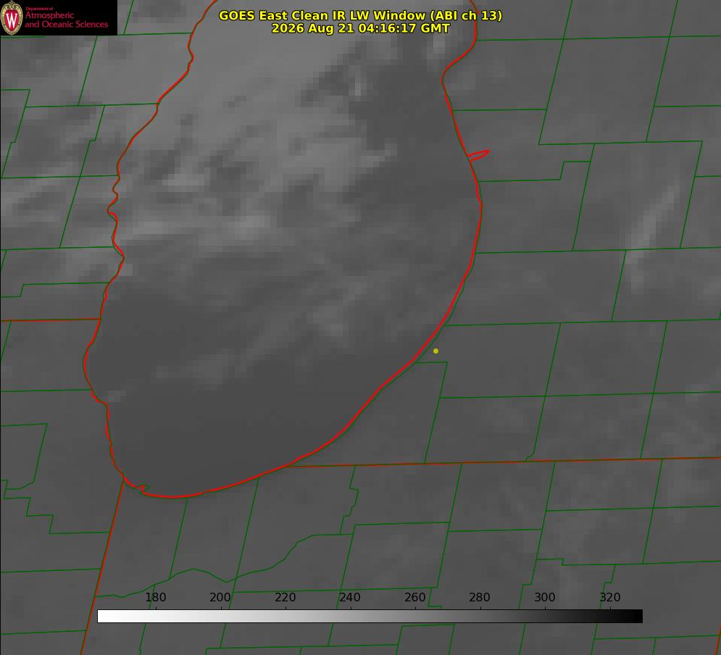Click the mid-gray center of colorbar
This screenshot has width=721, height=655.
(370, 616)
